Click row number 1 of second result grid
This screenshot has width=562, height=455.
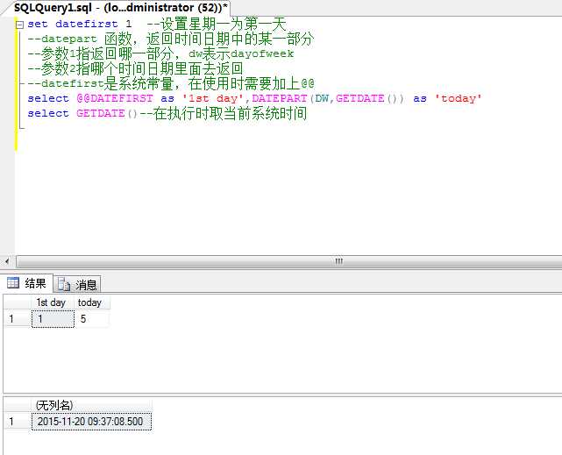(18, 422)
